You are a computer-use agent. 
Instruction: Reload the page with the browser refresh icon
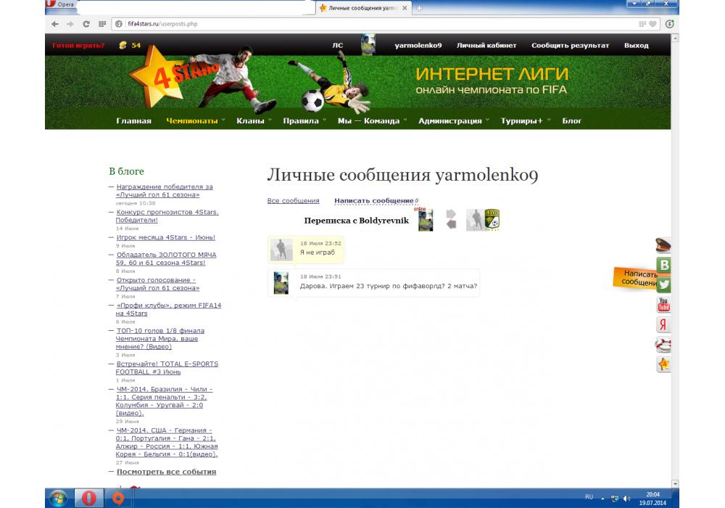pyautogui.click(x=86, y=24)
